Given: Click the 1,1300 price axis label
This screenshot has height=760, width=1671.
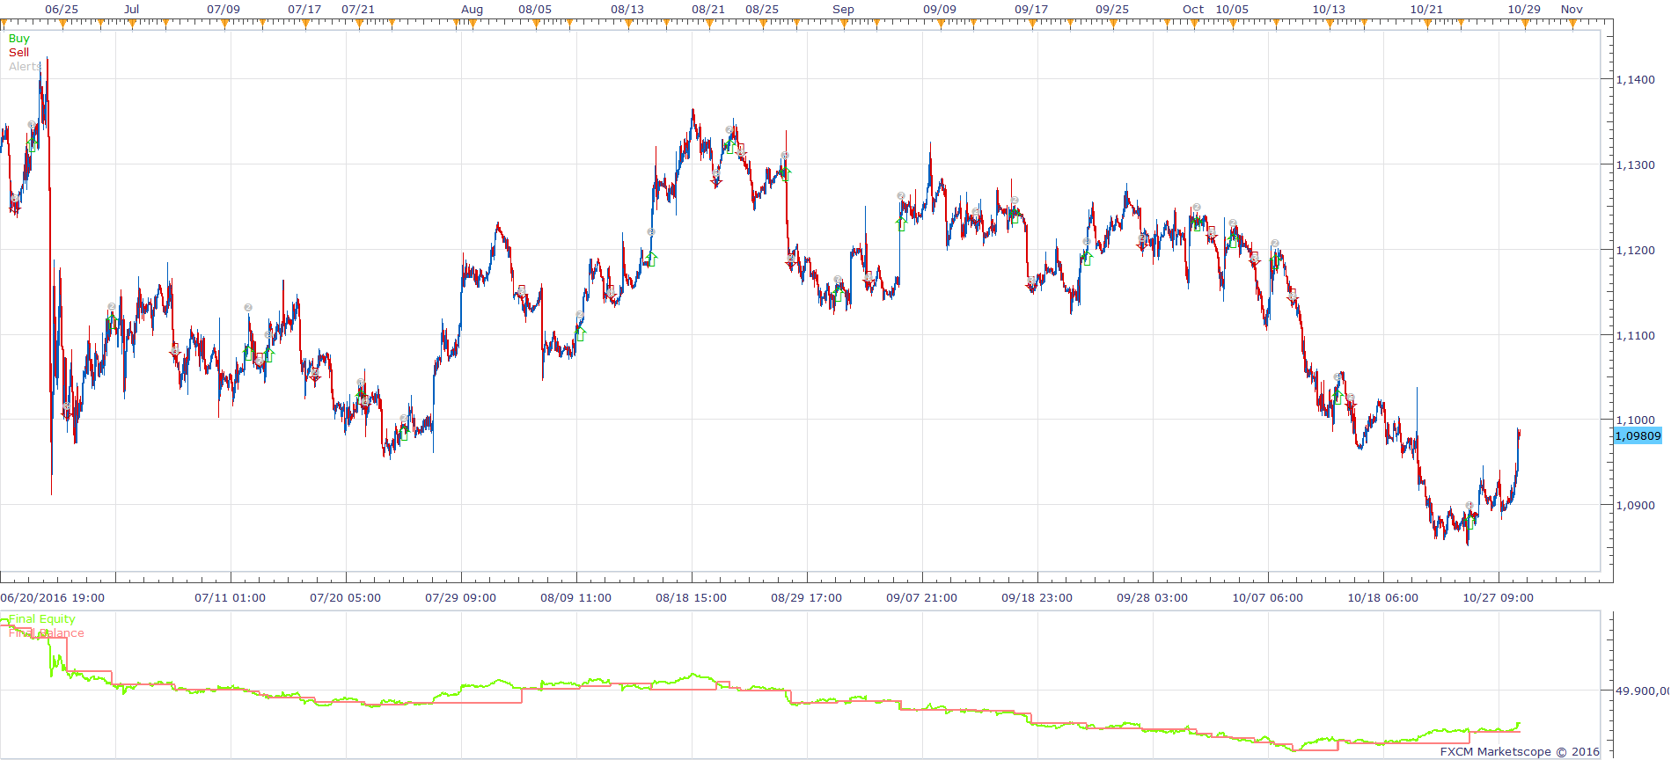Looking at the screenshot, I should click(x=1635, y=165).
